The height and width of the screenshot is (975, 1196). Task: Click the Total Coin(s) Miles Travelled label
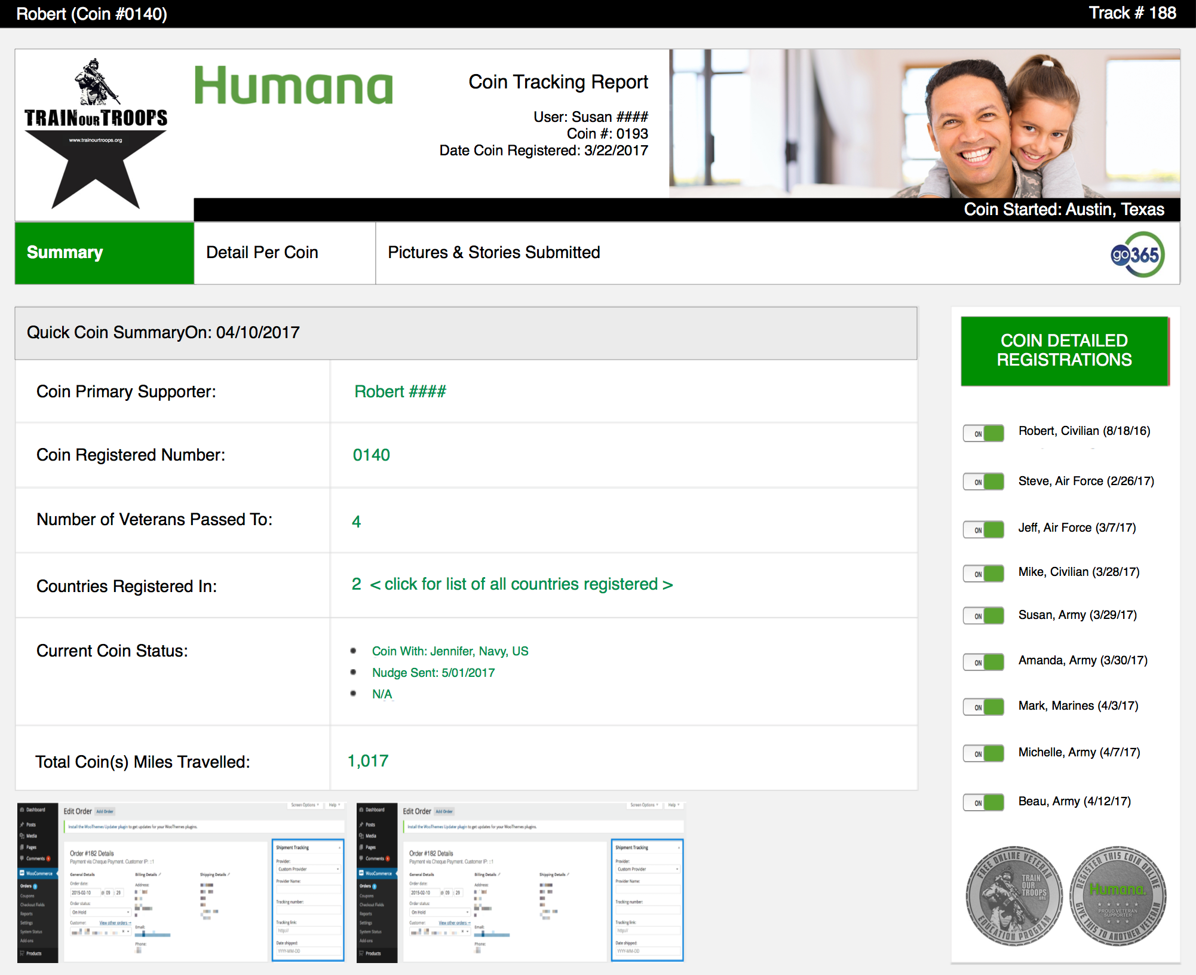pyautogui.click(x=143, y=762)
